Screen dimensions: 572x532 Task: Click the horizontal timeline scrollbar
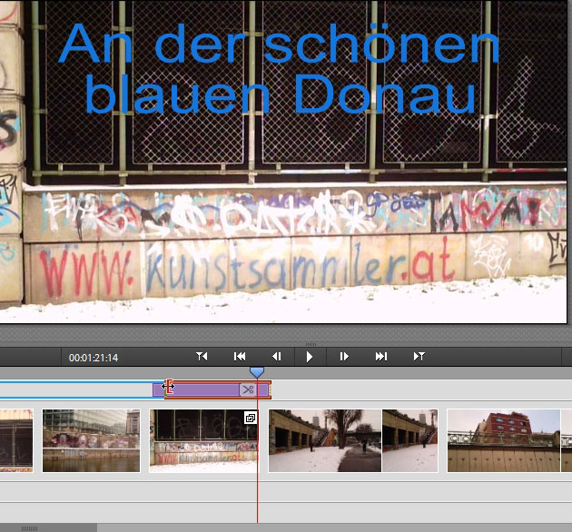[48, 528]
